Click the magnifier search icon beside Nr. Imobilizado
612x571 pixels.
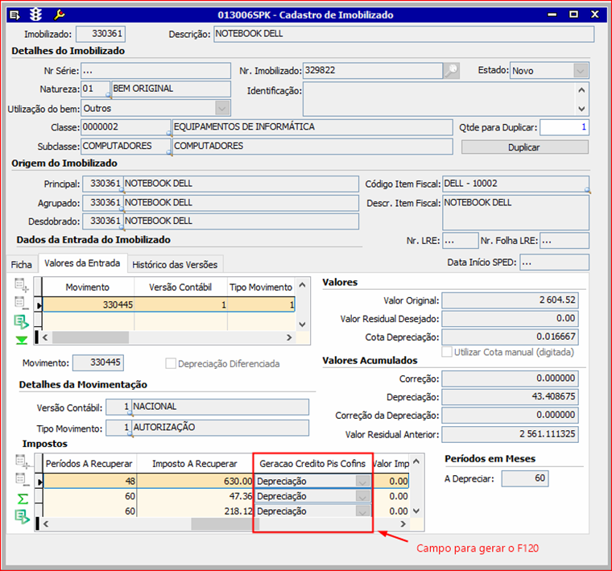(x=452, y=71)
